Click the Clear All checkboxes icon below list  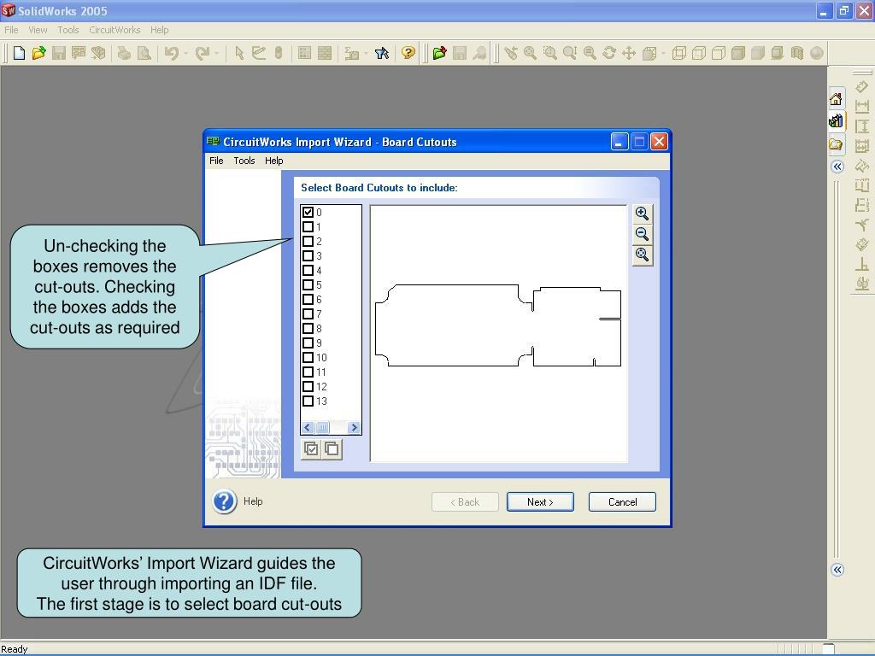click(x=332, y=449)
